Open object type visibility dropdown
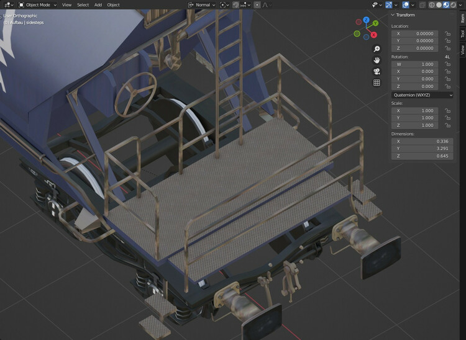The width and height of the screenshot is (466, 340). (377, 5)
